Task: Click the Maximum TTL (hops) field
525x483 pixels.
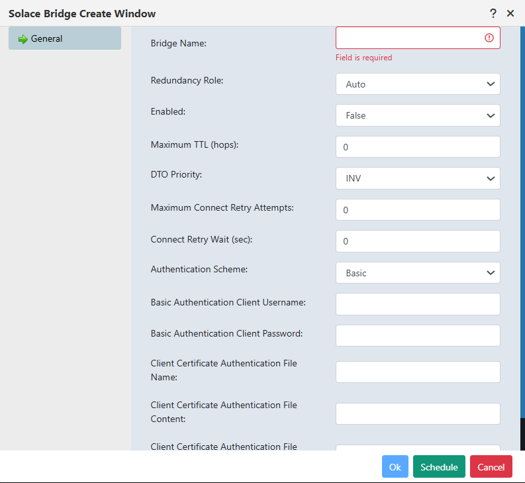Action: click(x=418, y=147)
